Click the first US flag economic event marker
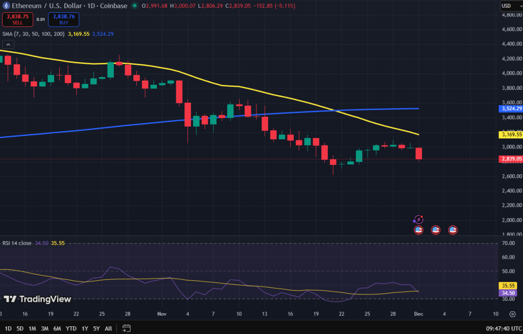This screenshot has width=523, height=334. tap(418, 230)
